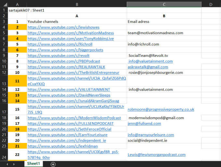221x167 pixels.
Task: Select column C header
Action: pyautogui.click(x=164, y=5)
